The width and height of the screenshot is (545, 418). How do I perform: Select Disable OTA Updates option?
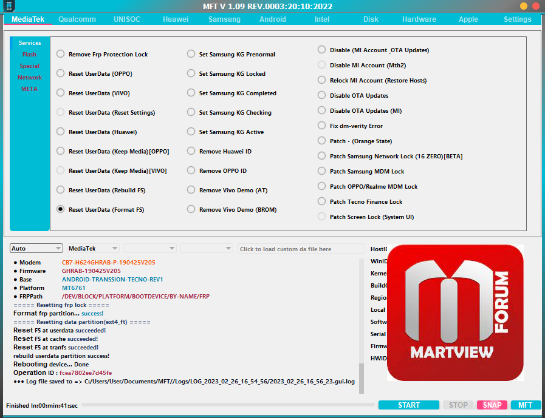pos(353,95)
